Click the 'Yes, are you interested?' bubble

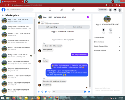pos(79,54)
